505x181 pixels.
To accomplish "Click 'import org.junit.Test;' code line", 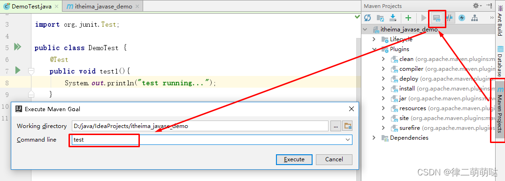I will [x=77, y=24].
